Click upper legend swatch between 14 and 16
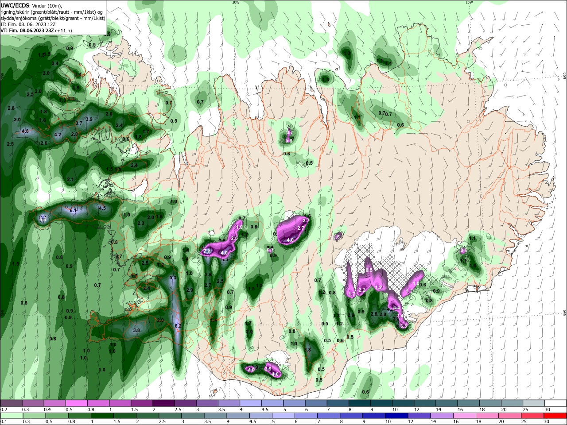This screenshot has height=425, width=567. (447, 403)
